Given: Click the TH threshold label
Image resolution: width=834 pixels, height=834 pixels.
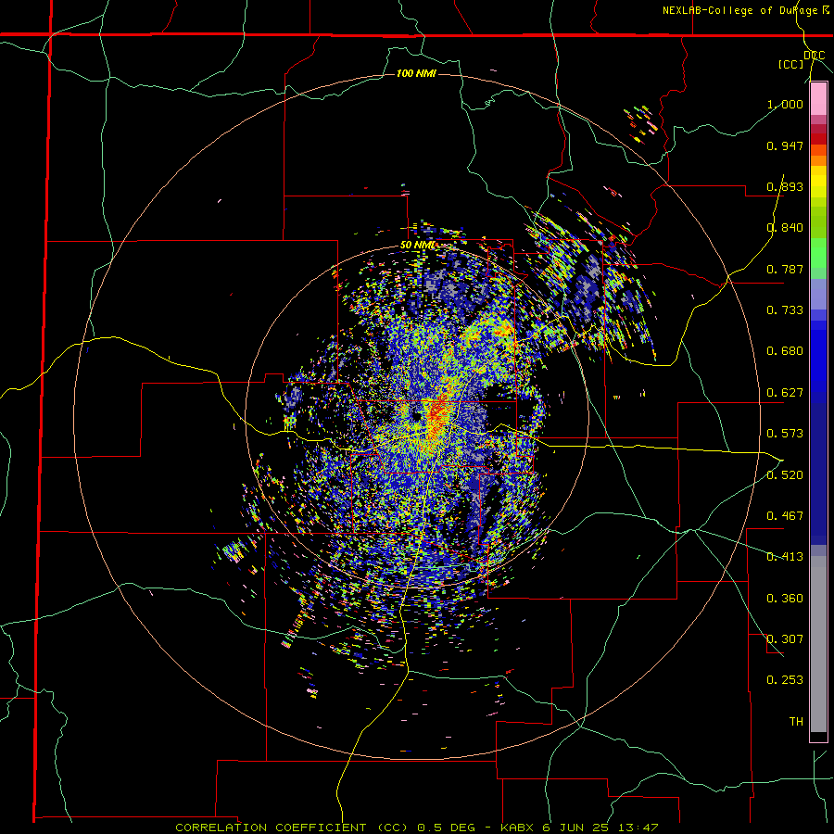Looking at the screenshot, I should click(796, 722).
